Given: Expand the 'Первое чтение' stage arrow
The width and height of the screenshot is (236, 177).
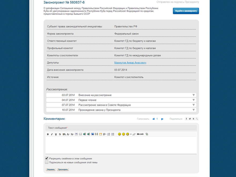Looking at the screenshot, I should click(x=194, y=100).
